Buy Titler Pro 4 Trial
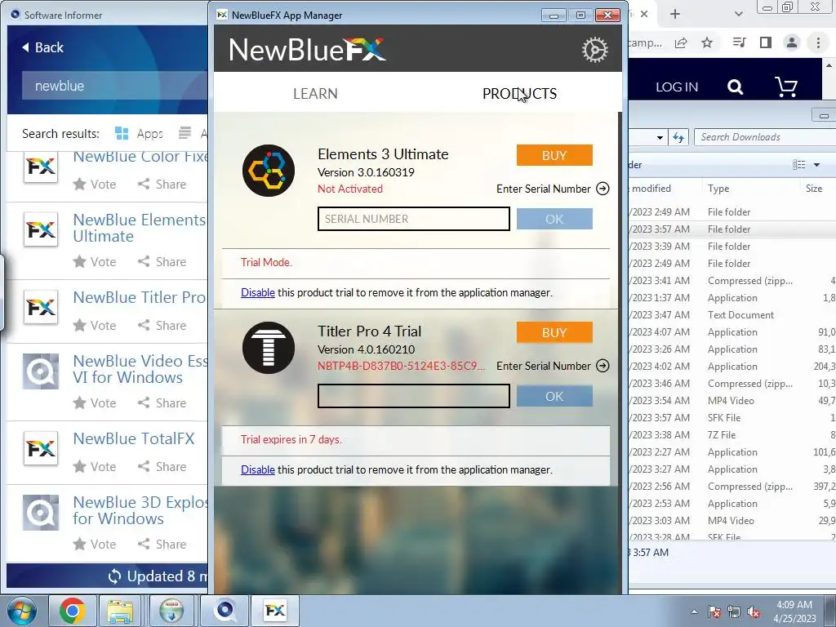This screenshot has width=836, height=627. (x=554, y=332)
